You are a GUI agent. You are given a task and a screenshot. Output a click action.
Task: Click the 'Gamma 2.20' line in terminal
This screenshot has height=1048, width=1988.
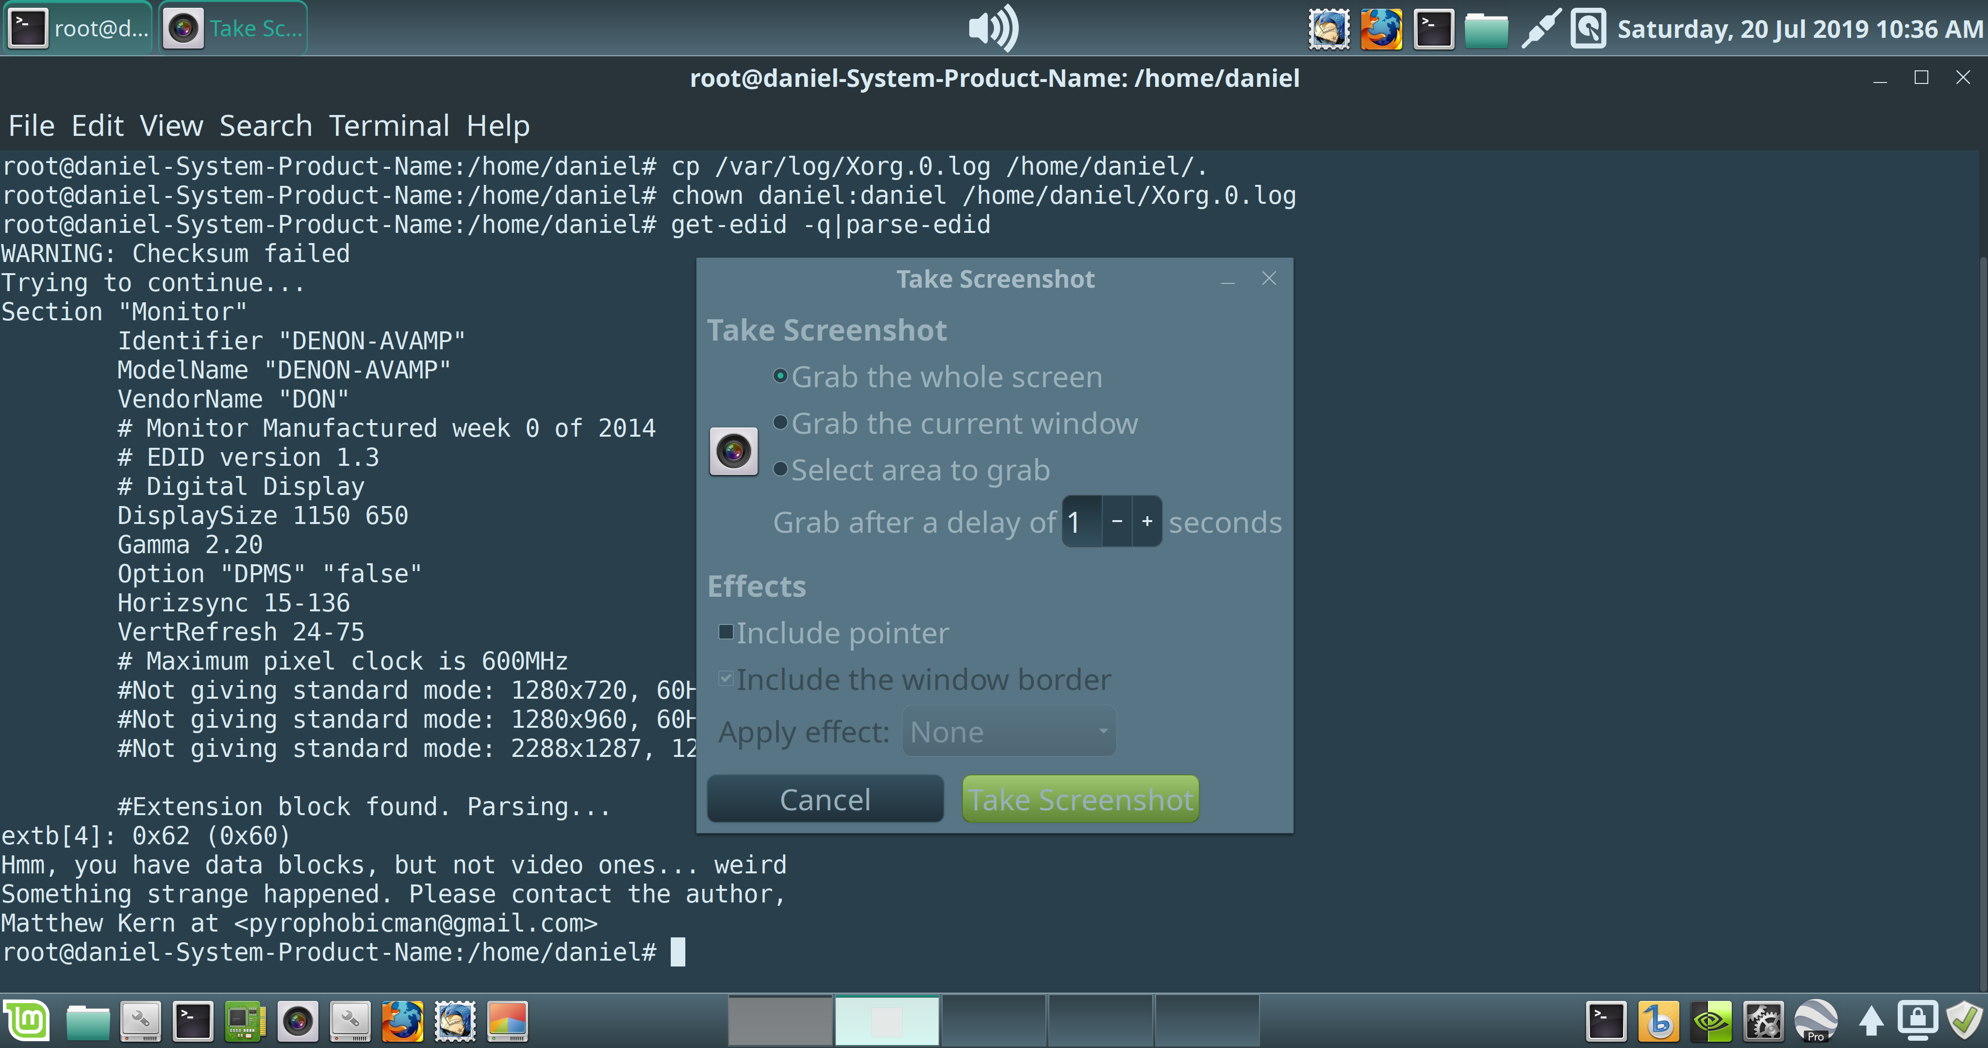click(x=190, y=545)
